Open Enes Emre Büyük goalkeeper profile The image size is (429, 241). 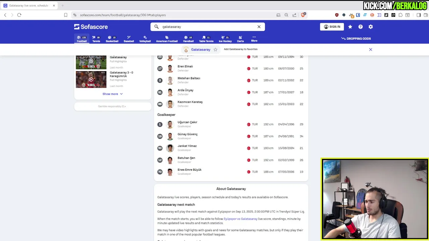click(189, 170)
